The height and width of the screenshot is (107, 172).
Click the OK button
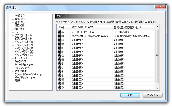point(130,95)
